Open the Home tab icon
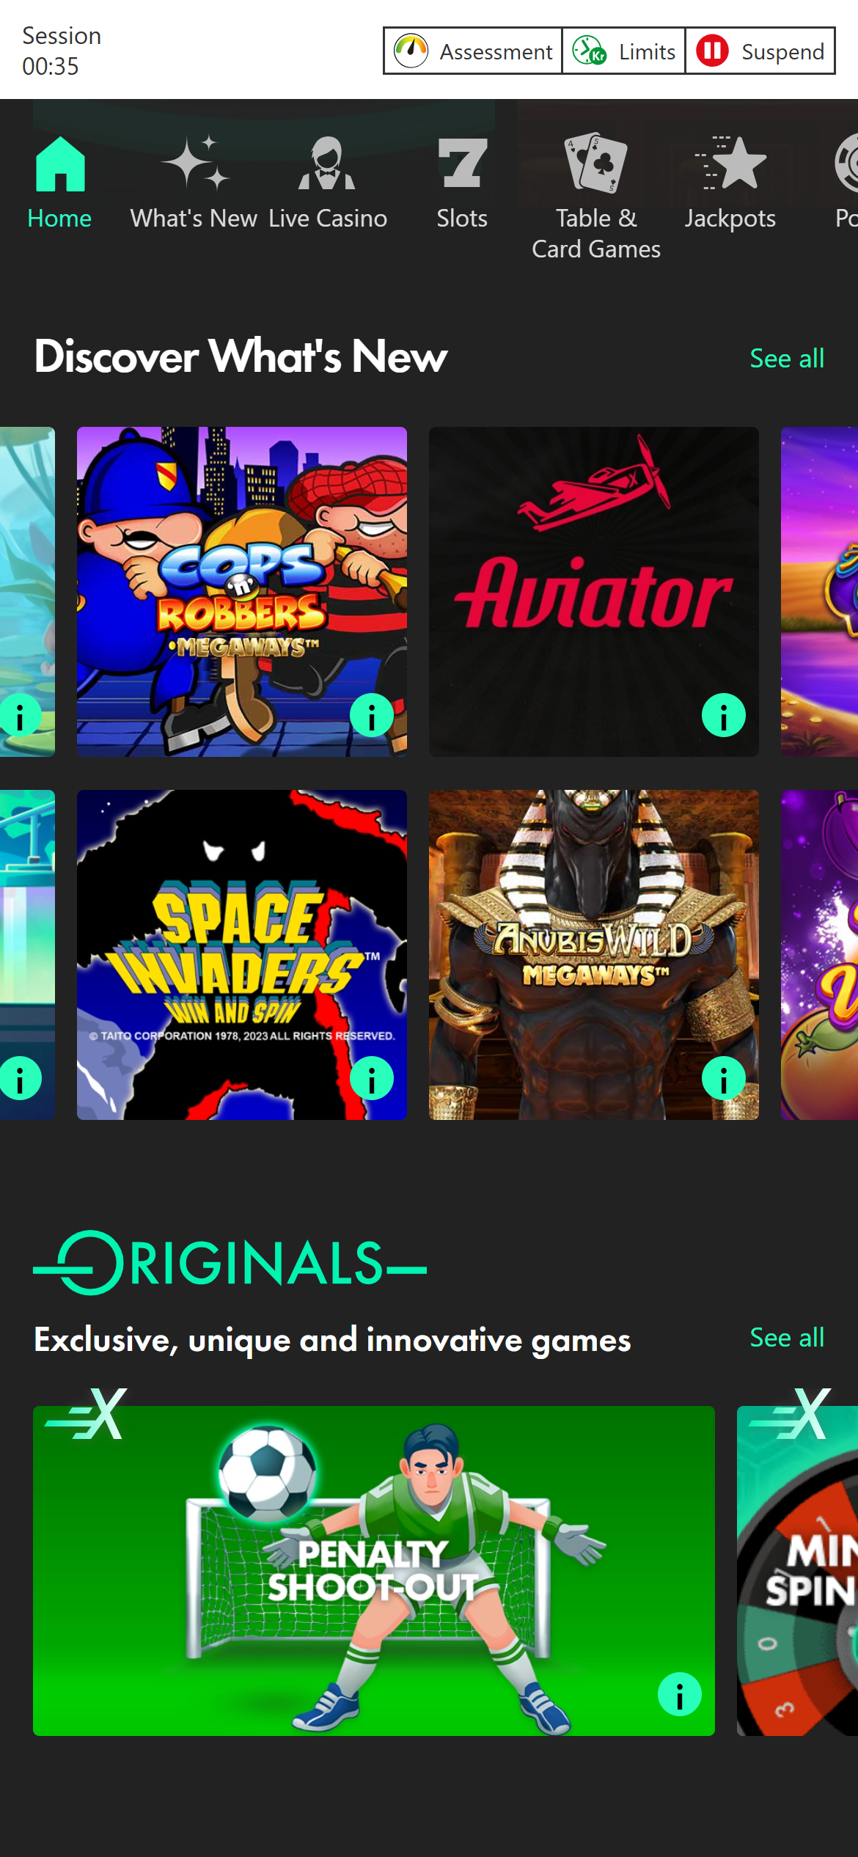The height and width of the screenshot is (1857, 858). click(x=60, y=164)
